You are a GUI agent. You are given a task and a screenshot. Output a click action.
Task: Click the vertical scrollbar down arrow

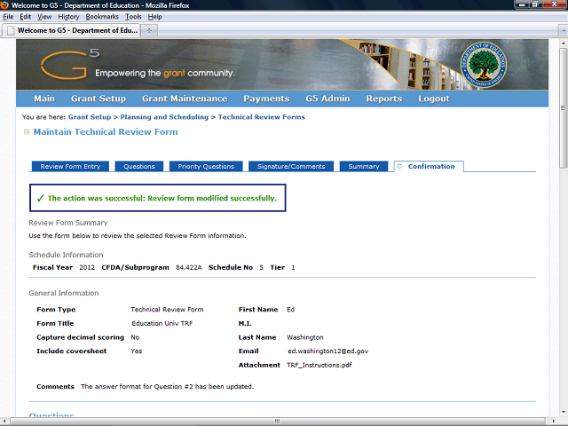(x=563, y=412)
